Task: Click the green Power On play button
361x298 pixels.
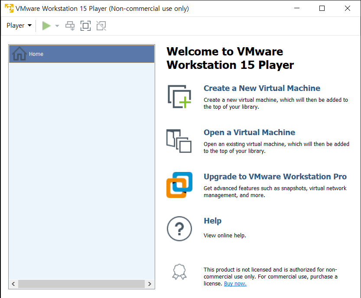Action: pos(46,26)
